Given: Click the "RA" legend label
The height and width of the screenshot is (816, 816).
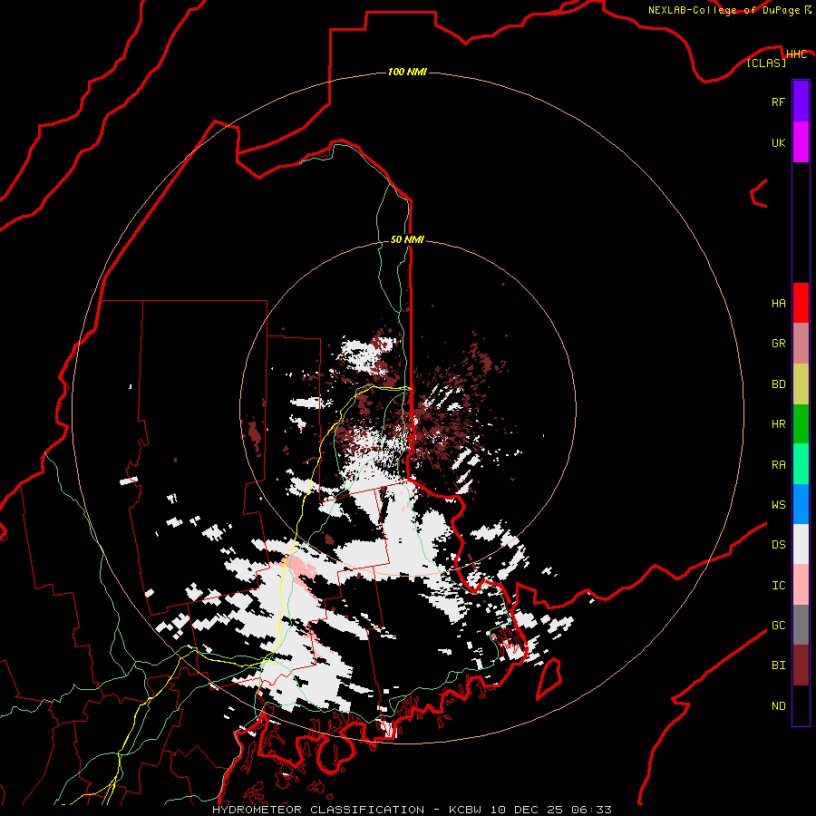Looking at the screenshot, I should click(x=778, y=465).
